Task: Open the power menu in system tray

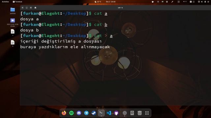Action: pos(208,2)
